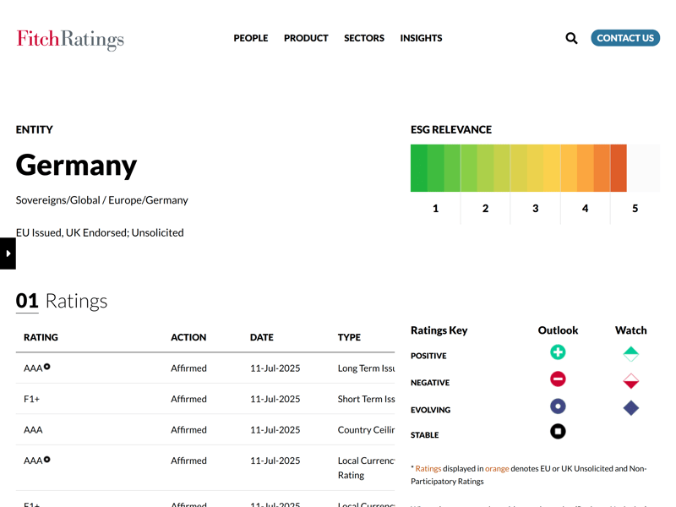Click the 01 Ratings section heading
The image size is (676, 507).
(x=62, y=301)
